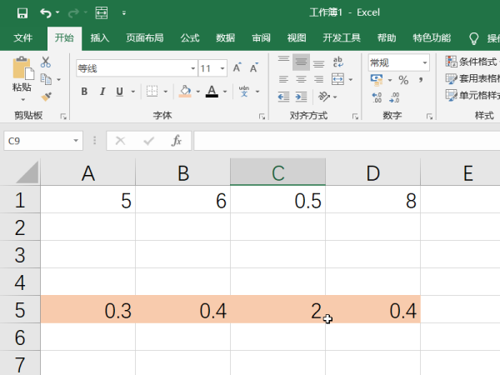Toggle Italic formatting
Screen dimensions: 500x375
[102, 92]
